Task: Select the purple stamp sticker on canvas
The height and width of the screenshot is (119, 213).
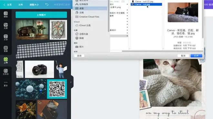Action: pyautogui.click(x=143, y=85)
